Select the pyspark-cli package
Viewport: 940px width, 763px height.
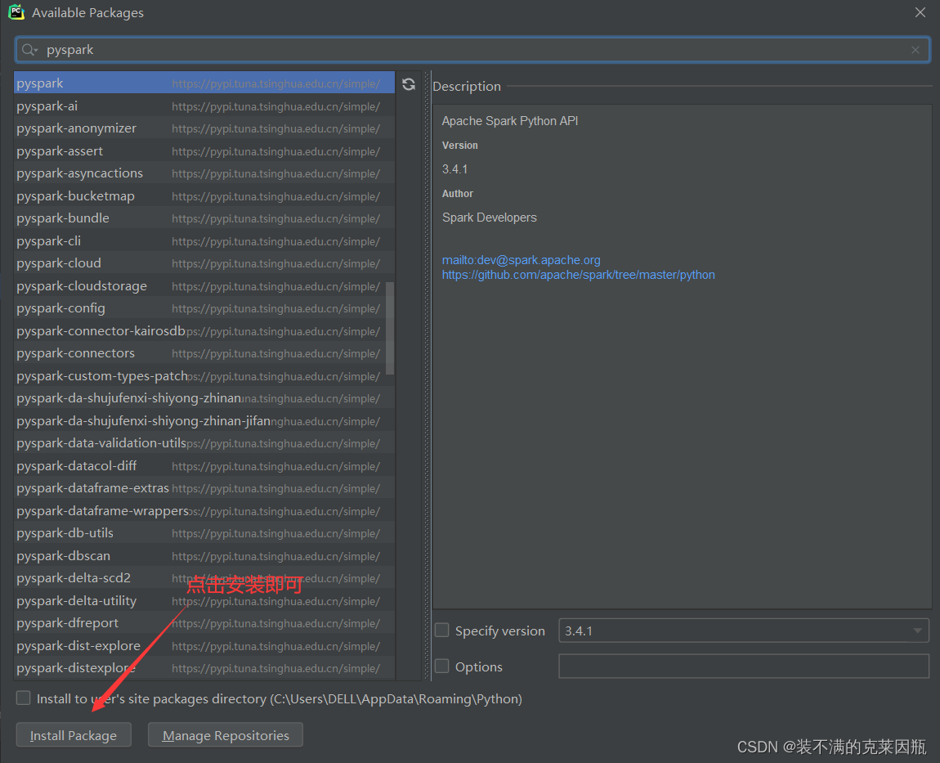click(204, 240)
